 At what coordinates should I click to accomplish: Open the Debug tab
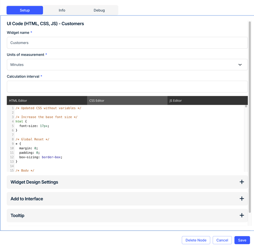tap(99, 10)
